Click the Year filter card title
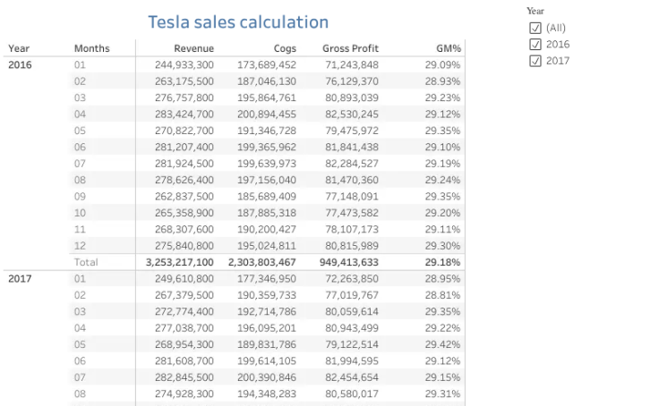 [x=535, y=11]
